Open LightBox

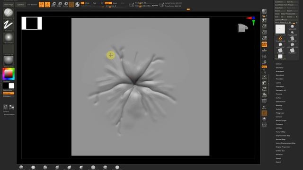pos(20,4)
